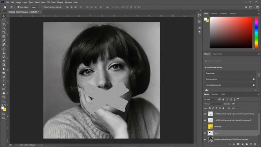261x147 pixels.
Task: Toggle the Auto-Select checkbox
Action: (x=18, y=7)
